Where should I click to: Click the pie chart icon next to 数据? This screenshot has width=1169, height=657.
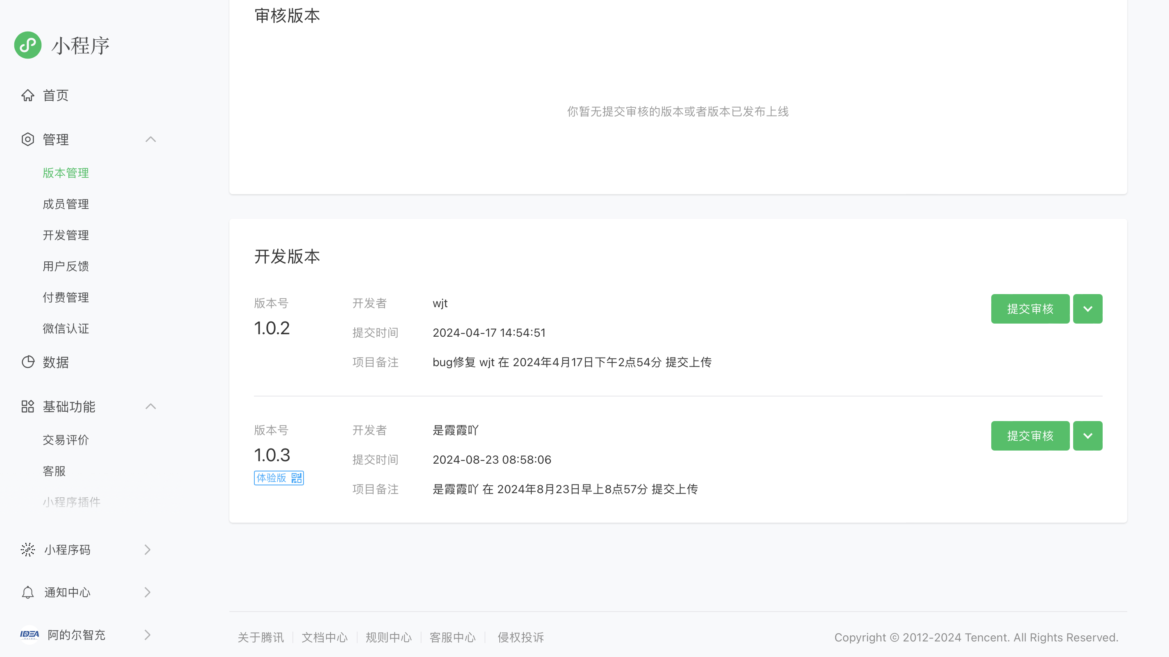pyautogui.click(x=28, y=362)
